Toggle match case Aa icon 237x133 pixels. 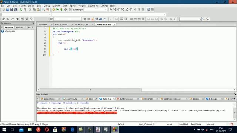point(100,19)
